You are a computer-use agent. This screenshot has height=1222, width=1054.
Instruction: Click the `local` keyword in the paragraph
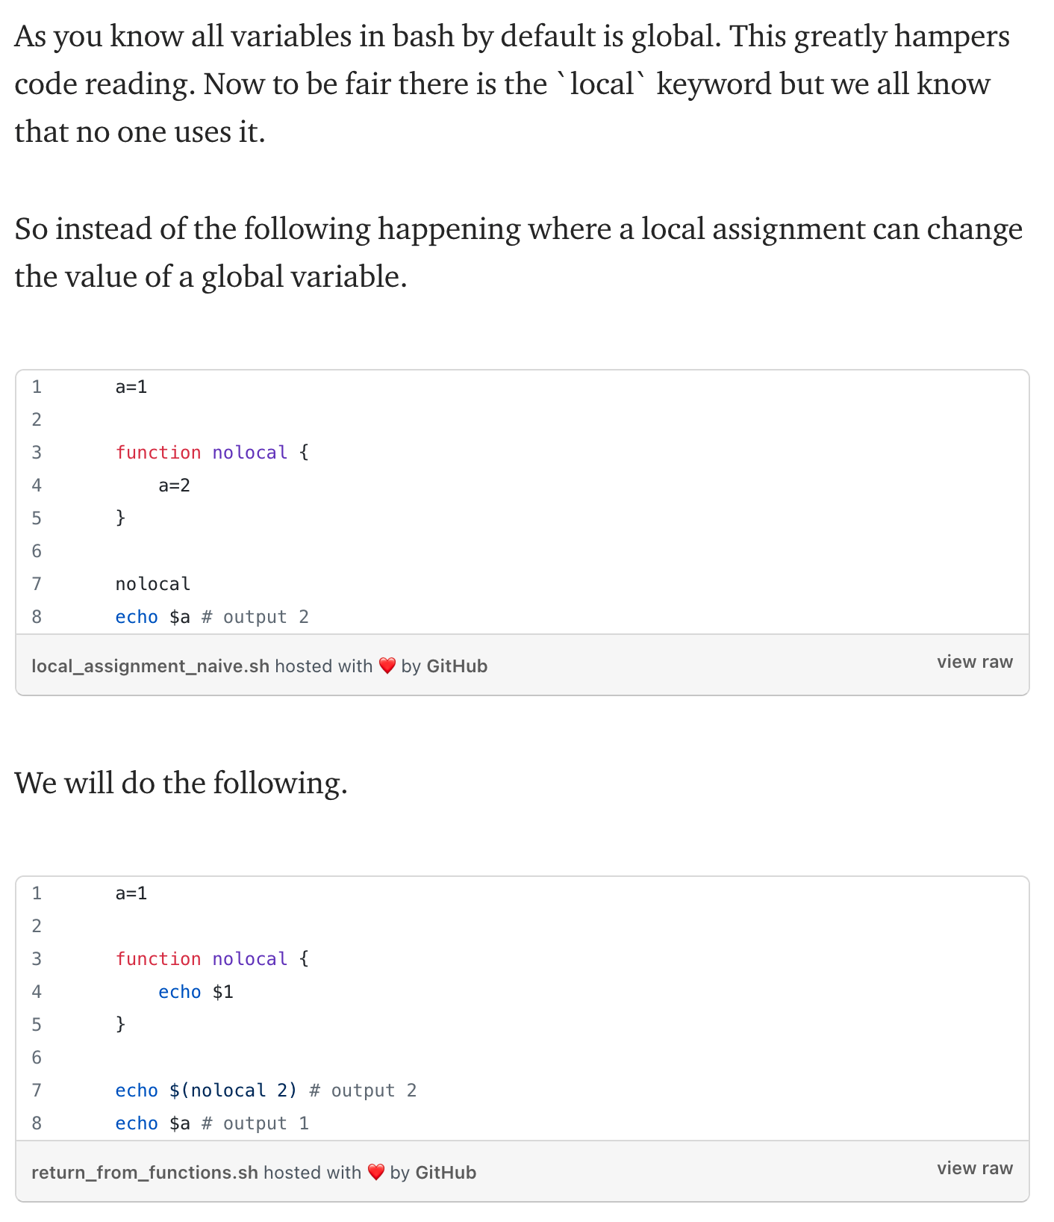(601, 84)
